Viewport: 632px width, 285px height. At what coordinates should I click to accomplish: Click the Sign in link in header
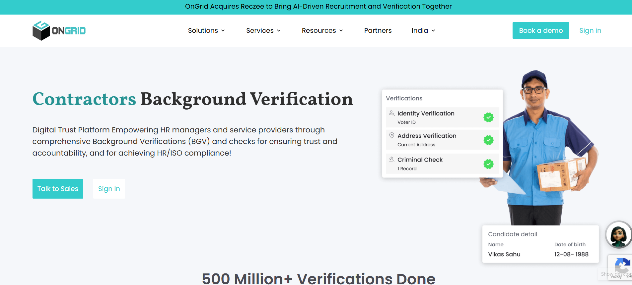click(x=590, y=30)
